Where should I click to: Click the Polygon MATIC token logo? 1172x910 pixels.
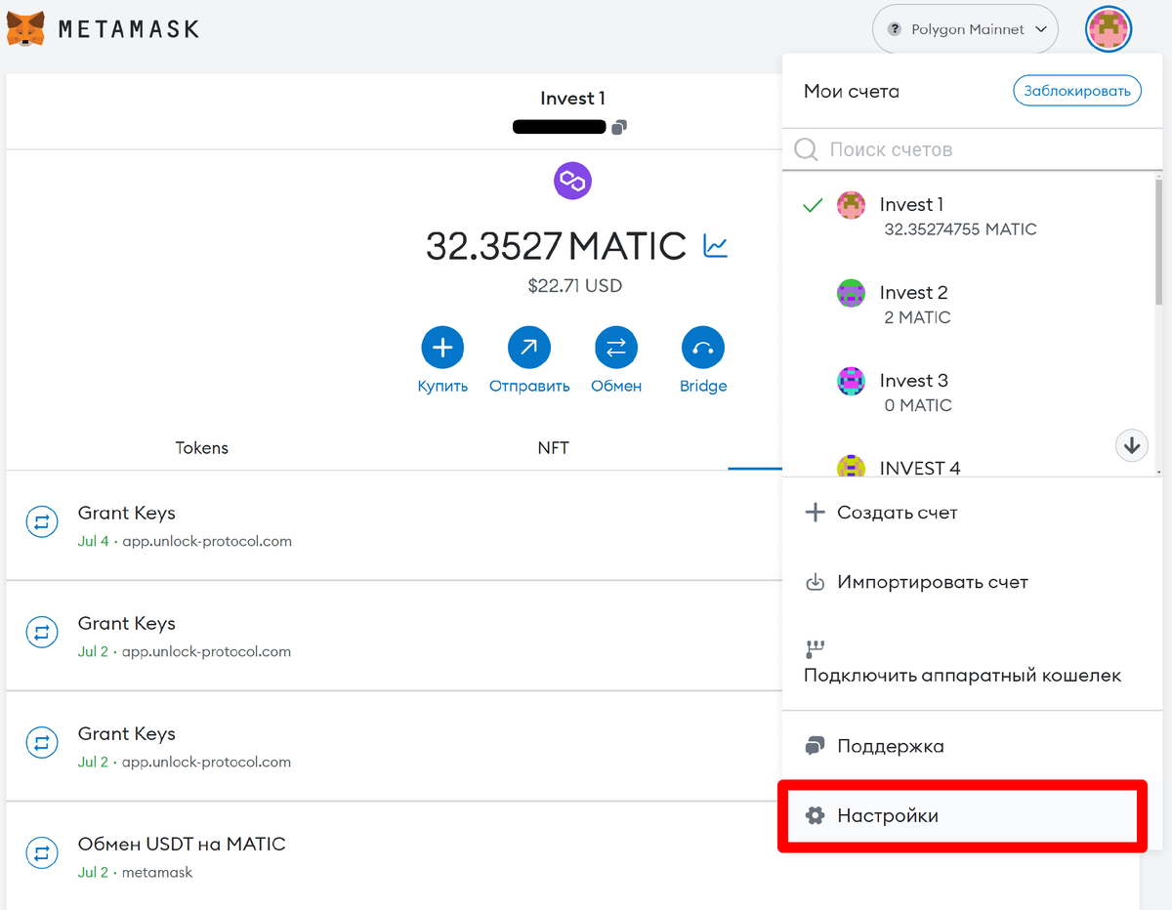coord(573,182)
